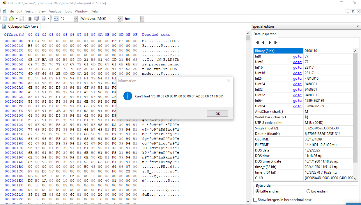
Task: Click the GUID value cell
Action: 328,178
